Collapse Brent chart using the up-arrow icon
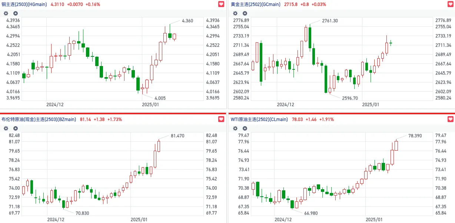This screenshot has width=455, height=223. [16, 128]
